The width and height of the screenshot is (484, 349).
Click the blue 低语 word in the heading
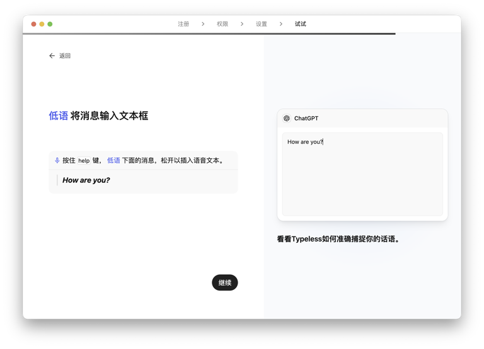click(58, 116)
